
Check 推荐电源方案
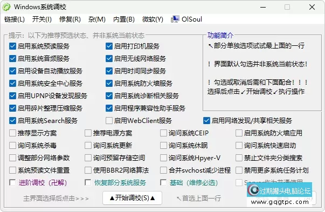88,133
